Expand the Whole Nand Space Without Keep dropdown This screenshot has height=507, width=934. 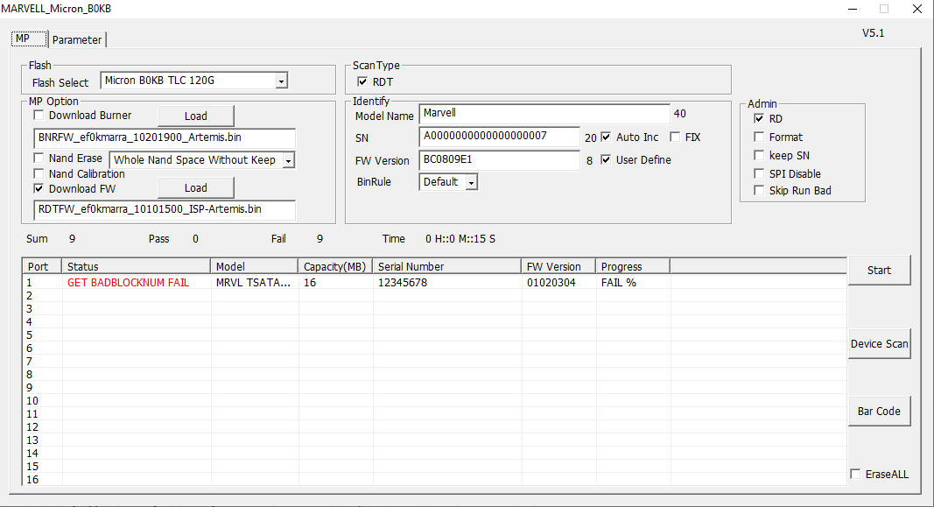pyautogui.click(x=289, y=160)
